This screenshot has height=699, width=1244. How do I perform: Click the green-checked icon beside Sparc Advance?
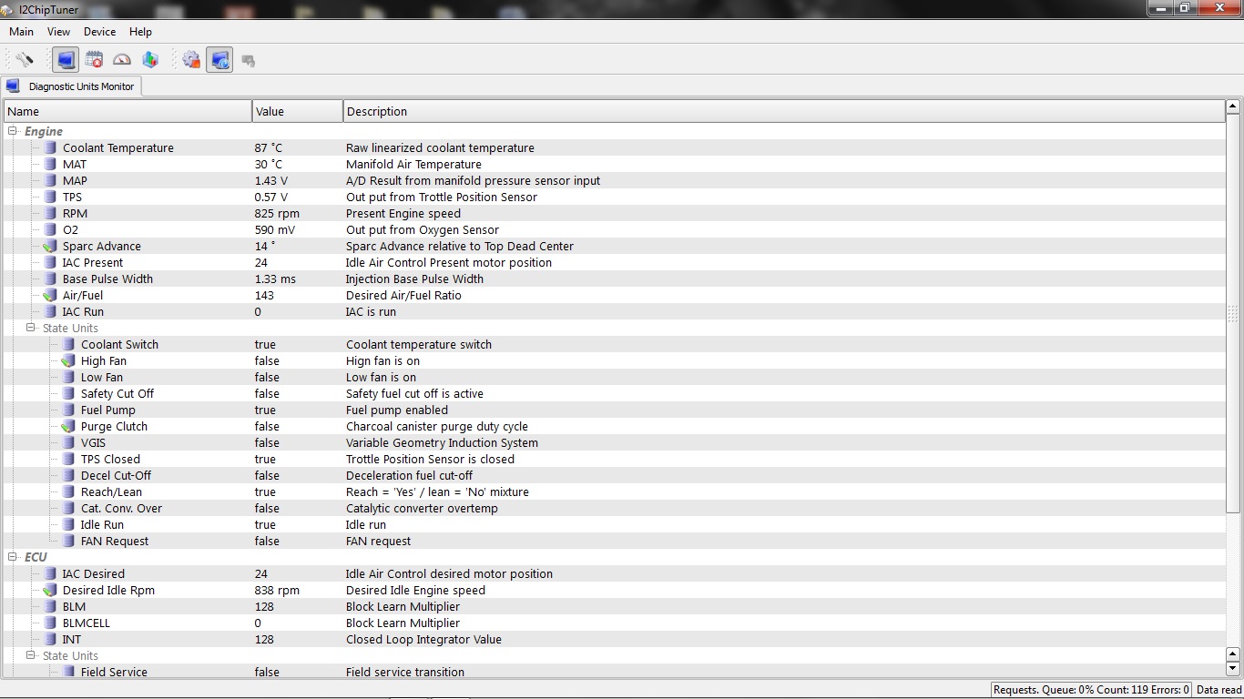(x=50, y=247)
